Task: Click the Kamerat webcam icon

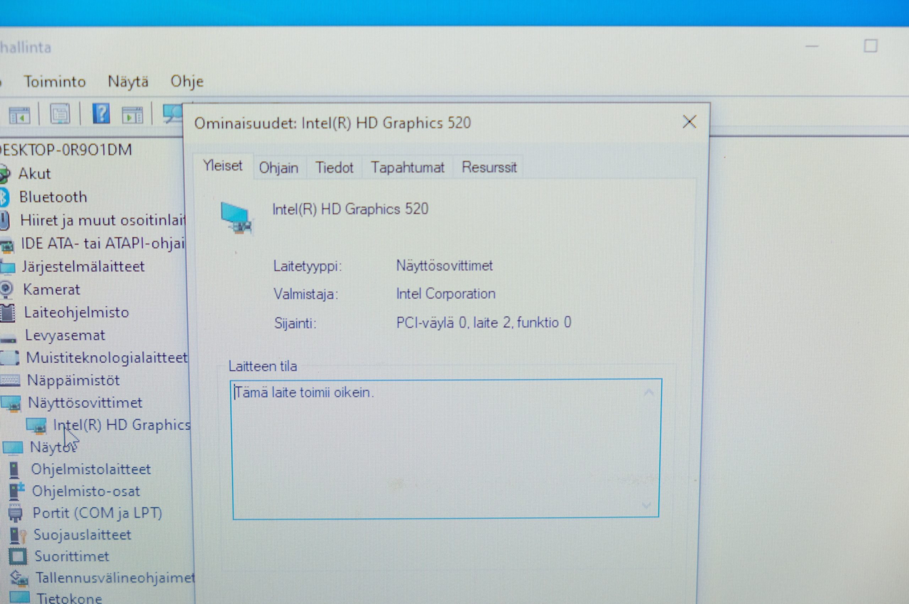Action: click(x=6, y=289)
